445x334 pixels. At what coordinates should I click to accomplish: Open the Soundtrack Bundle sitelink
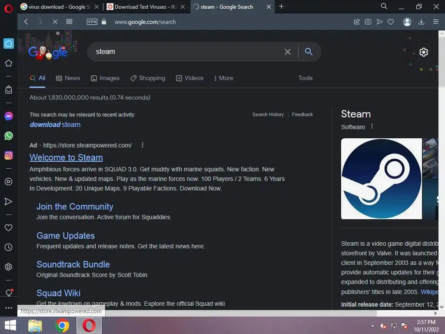click(x=73, y=264)
